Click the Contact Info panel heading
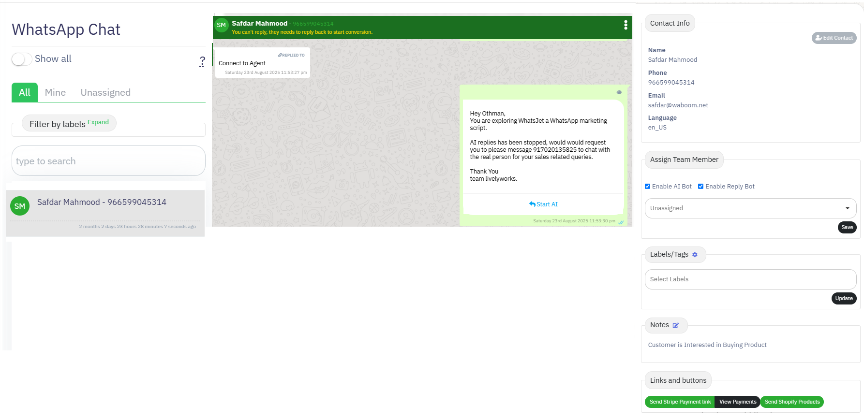 click(x=670, y=23)
